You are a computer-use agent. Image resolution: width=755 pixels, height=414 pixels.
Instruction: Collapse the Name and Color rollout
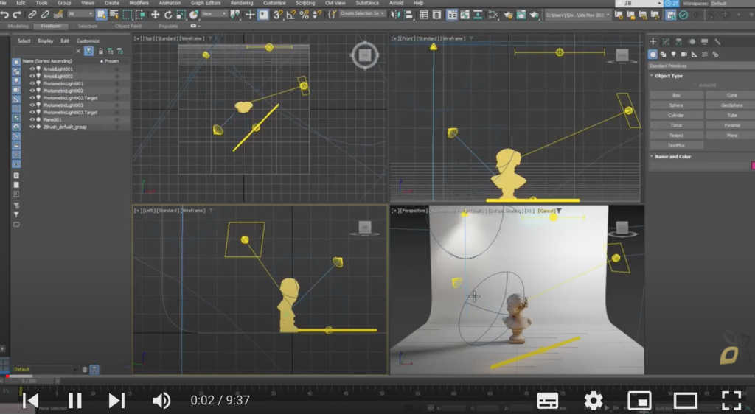[672, 157]
